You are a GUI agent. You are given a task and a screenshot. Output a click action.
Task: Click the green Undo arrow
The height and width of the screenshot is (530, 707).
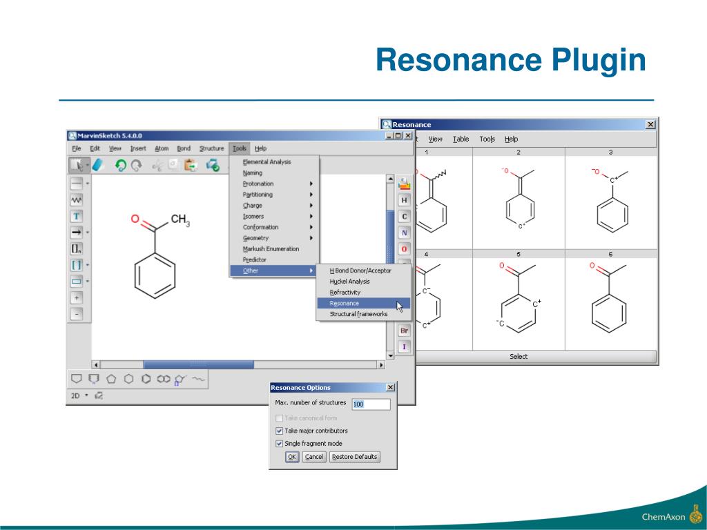click(120, 166)
